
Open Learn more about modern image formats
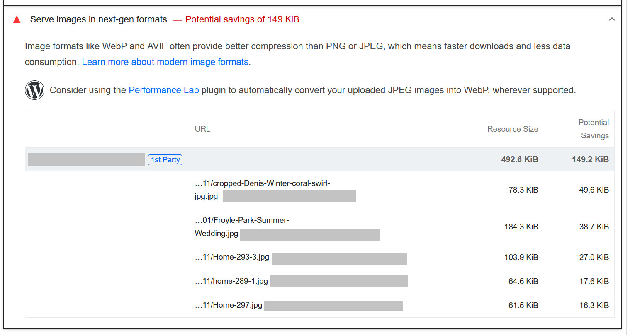click(x=165, y=62)
